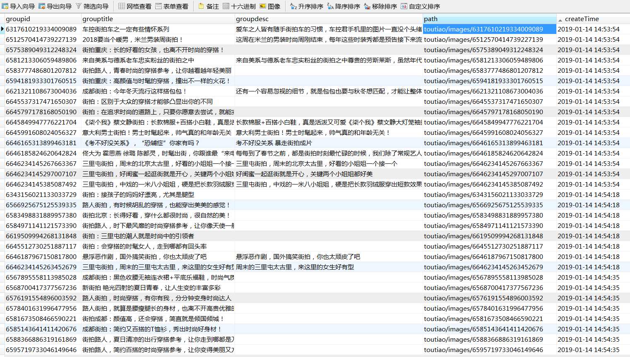Open 自定义排序 custom sort

420,6
